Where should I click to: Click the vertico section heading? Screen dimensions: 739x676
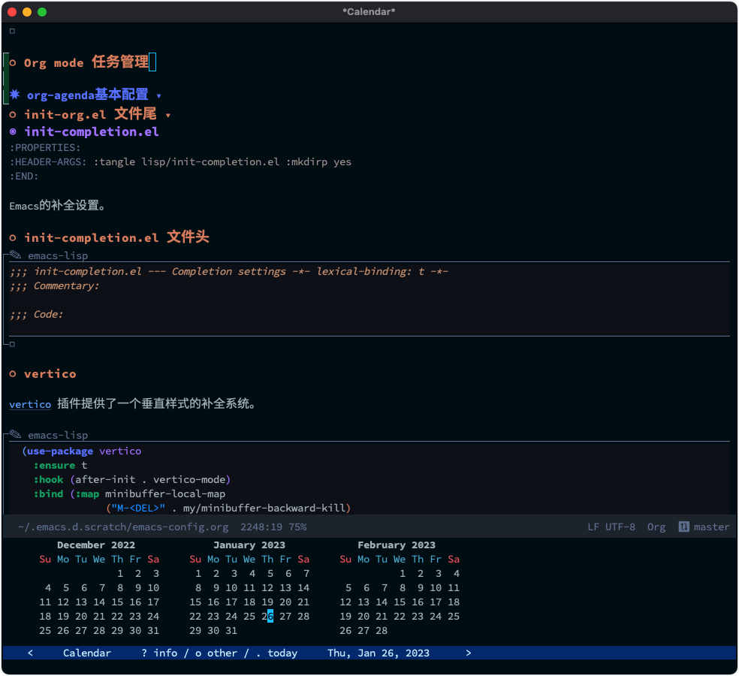50,374
